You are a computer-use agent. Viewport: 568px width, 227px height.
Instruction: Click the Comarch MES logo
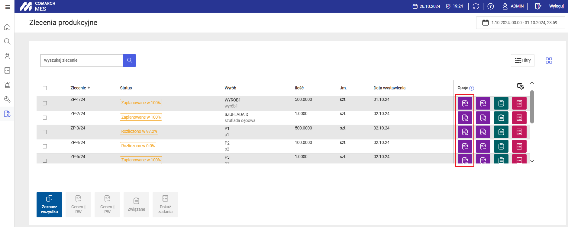38,6
